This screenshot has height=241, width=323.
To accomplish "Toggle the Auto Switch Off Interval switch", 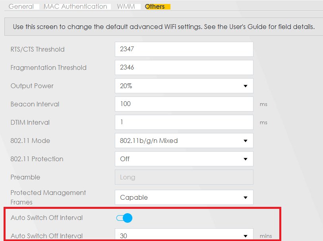I will click(124, 218).
